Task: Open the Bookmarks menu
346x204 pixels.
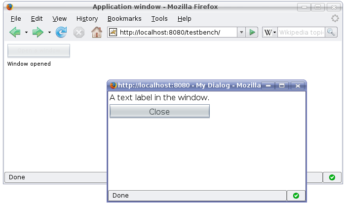Action: [x=124, y=19]
